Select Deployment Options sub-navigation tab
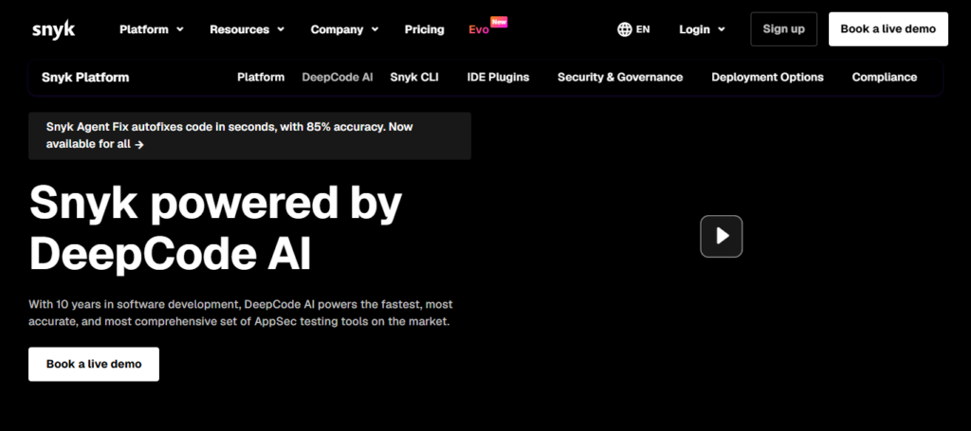971x431 pixels. [767, 78]
